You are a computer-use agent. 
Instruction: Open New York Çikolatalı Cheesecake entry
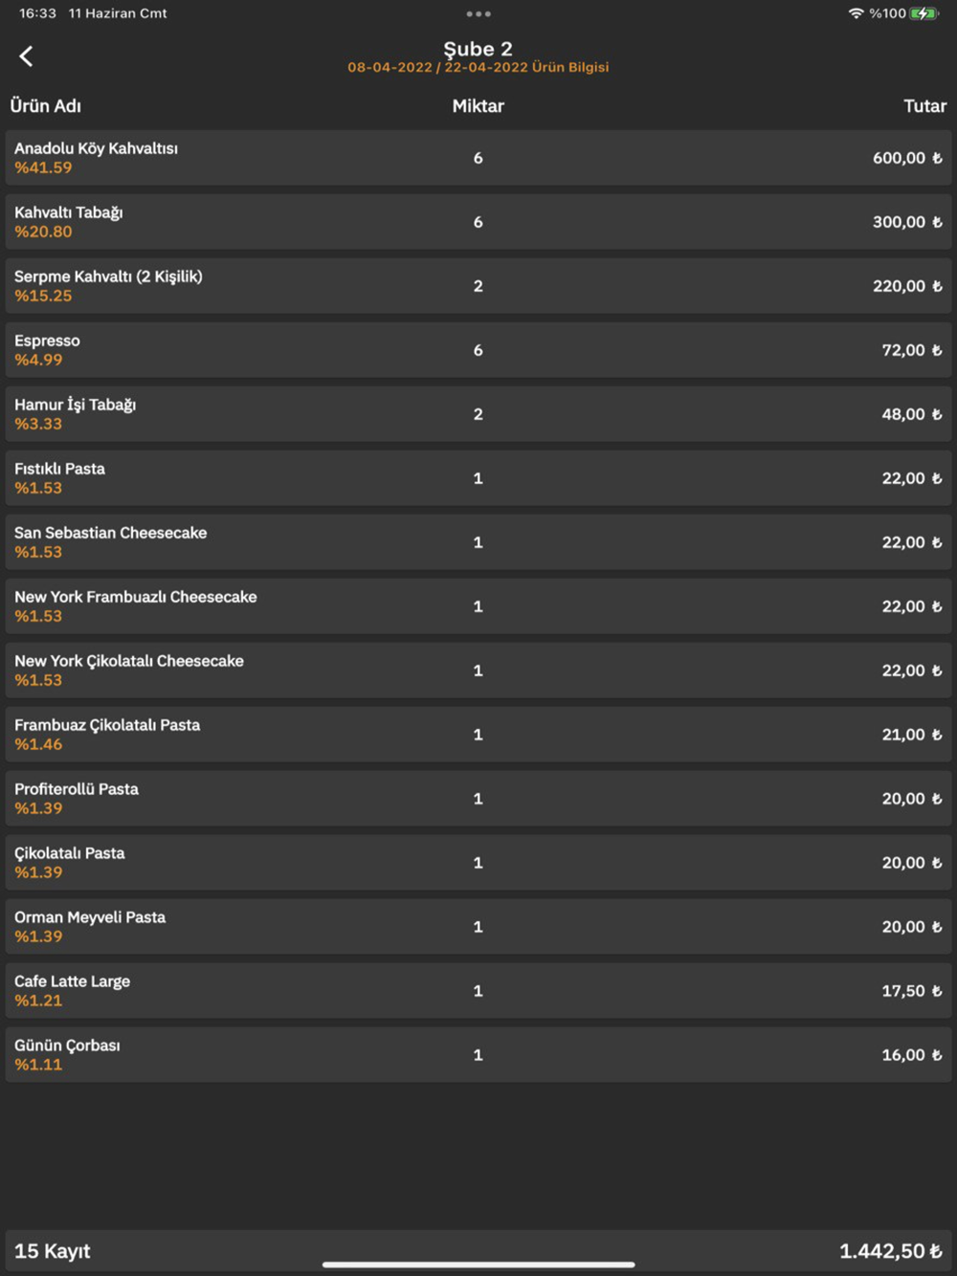point(478,671)
